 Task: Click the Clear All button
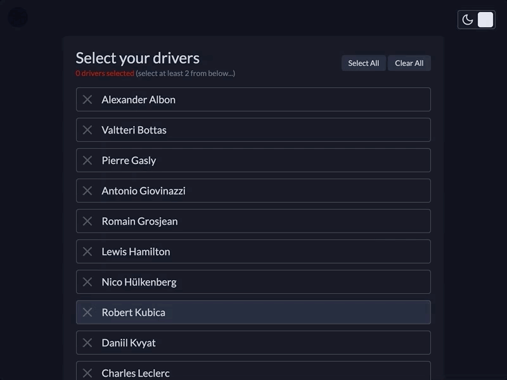click(x=409, y=63)
